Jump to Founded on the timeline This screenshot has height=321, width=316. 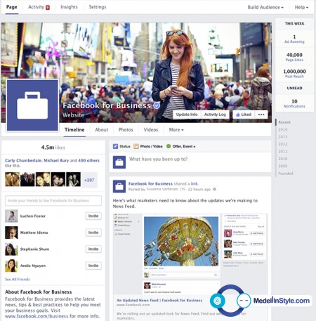coord(286,173)
